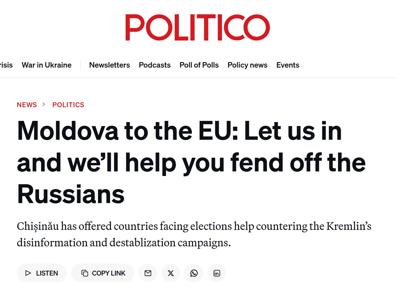Share article on LinkedIn
397x292 pixels.
coord(217,273)
